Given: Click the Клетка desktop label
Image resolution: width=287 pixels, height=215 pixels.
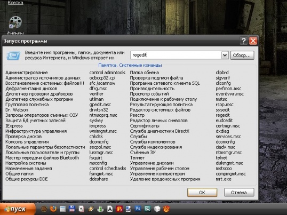Looking at the screenshot, I should click(x=15, y=3).
